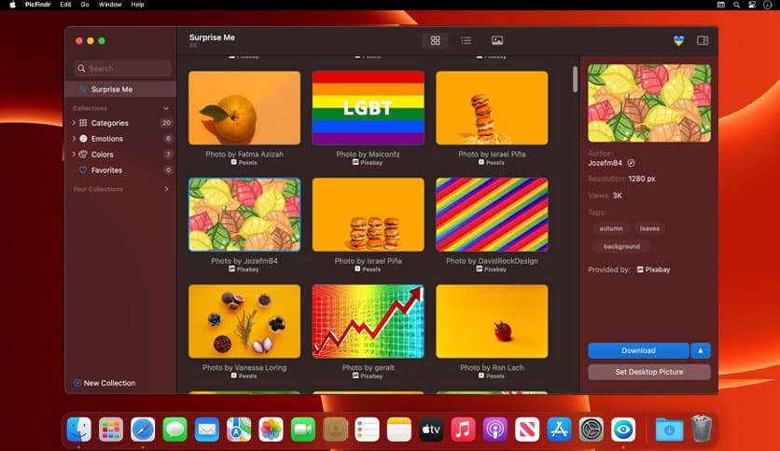The height and width of the screenshot is (451, 780).
Task: Open PicFindr eye icon in the Dock
Action: coord(623,430)
